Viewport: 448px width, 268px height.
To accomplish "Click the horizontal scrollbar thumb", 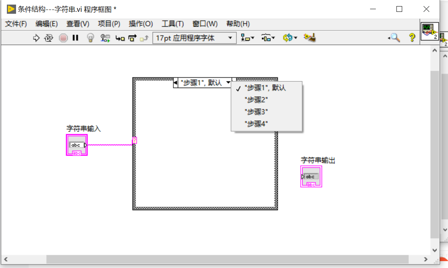I will click(227, 259).
